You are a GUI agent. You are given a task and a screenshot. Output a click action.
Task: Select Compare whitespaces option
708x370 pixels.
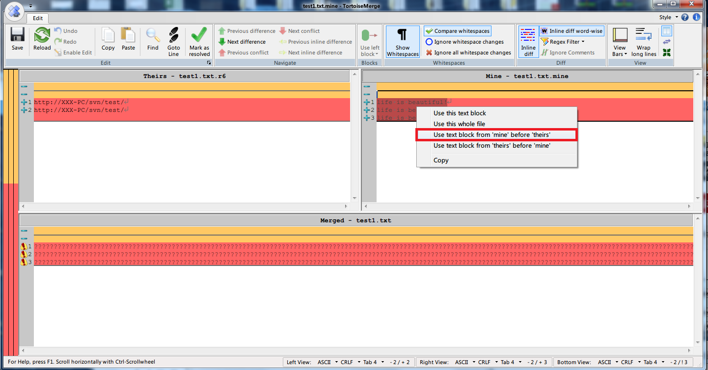pos(457,31)
